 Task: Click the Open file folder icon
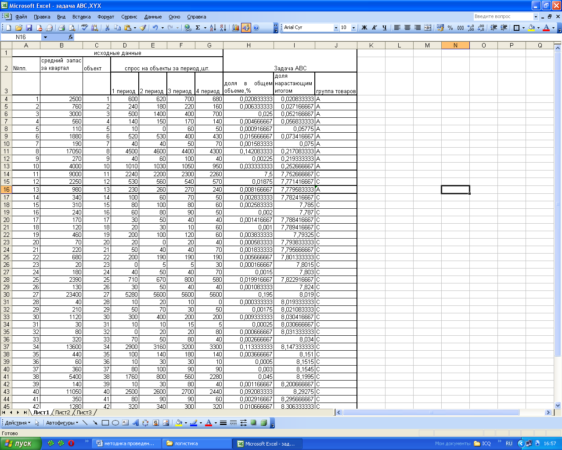[19, 28]
